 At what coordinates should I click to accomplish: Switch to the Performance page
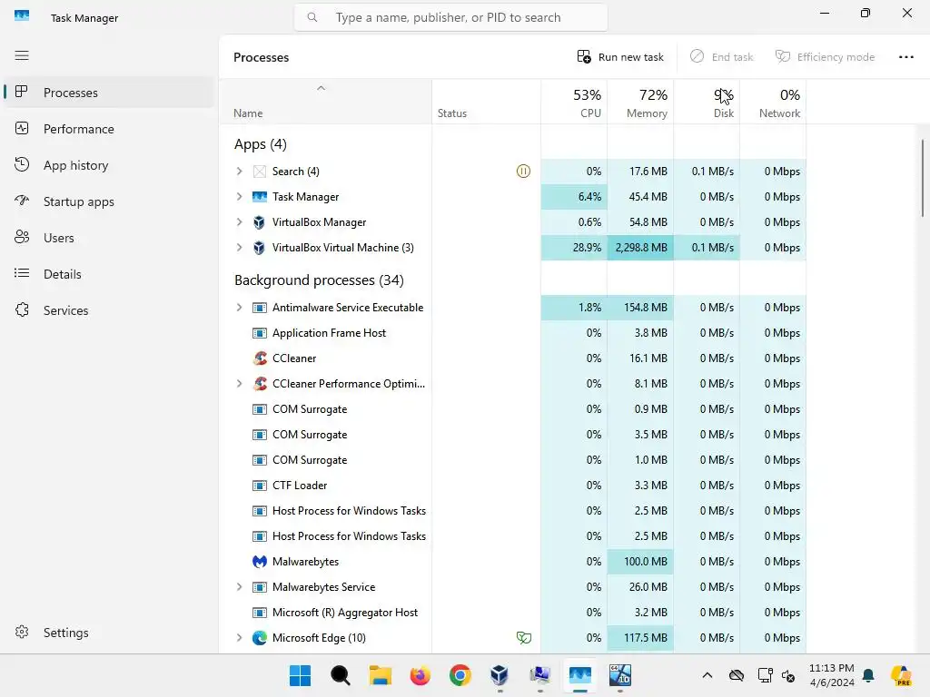click(109, 129)
